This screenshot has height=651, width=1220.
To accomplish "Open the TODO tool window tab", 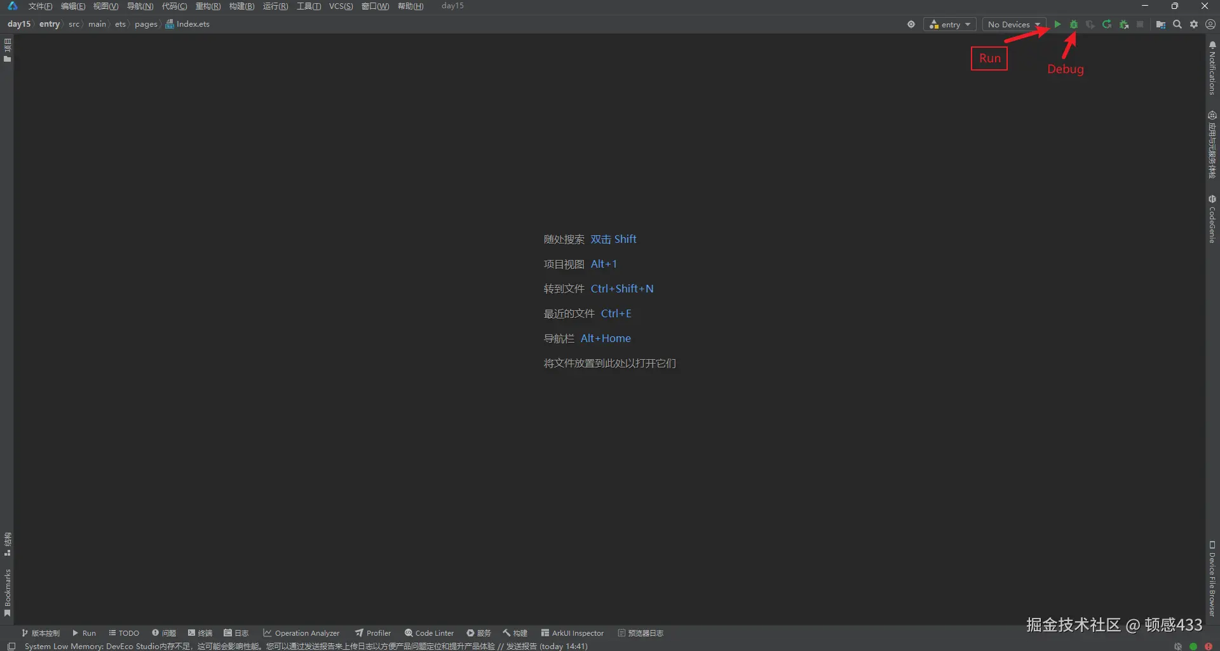I will pyautogui.click(x=124, y=633).
